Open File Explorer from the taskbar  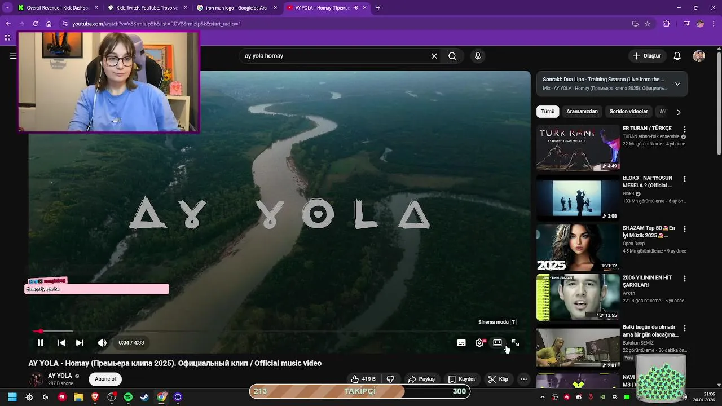point(78,397)
